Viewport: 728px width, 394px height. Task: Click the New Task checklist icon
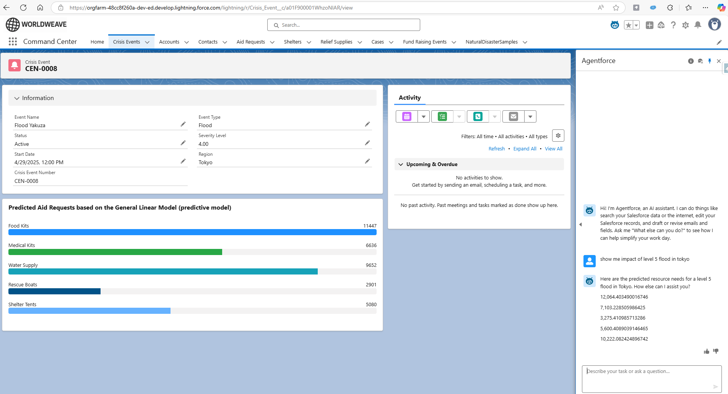(442, 116)
